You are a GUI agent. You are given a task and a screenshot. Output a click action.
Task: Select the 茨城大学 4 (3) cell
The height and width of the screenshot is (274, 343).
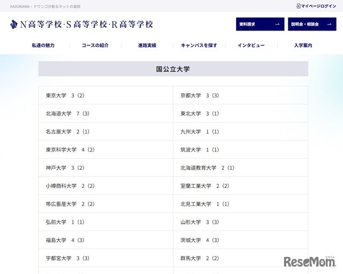(241, 240)
